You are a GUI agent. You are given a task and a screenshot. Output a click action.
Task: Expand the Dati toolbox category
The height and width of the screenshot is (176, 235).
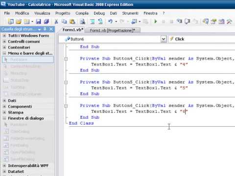point(4,101)
